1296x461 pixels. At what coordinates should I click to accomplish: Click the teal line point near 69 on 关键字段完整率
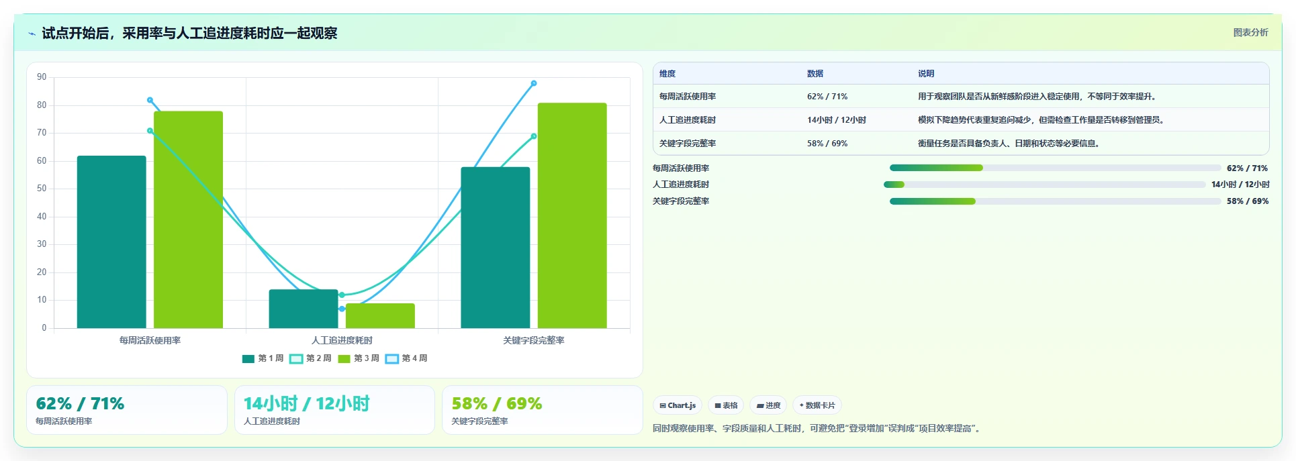[x=534, y=136]
